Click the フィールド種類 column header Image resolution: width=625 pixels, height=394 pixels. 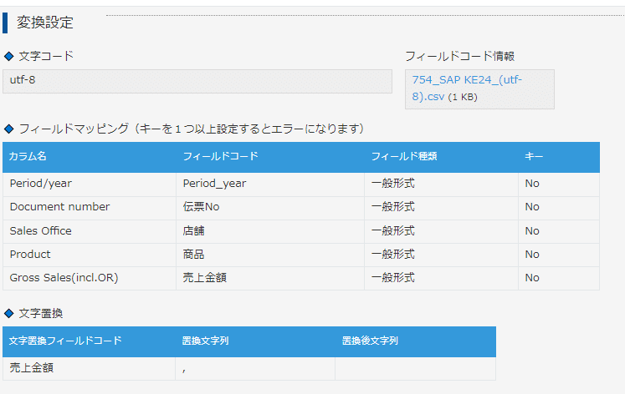[x=404, y=156]
